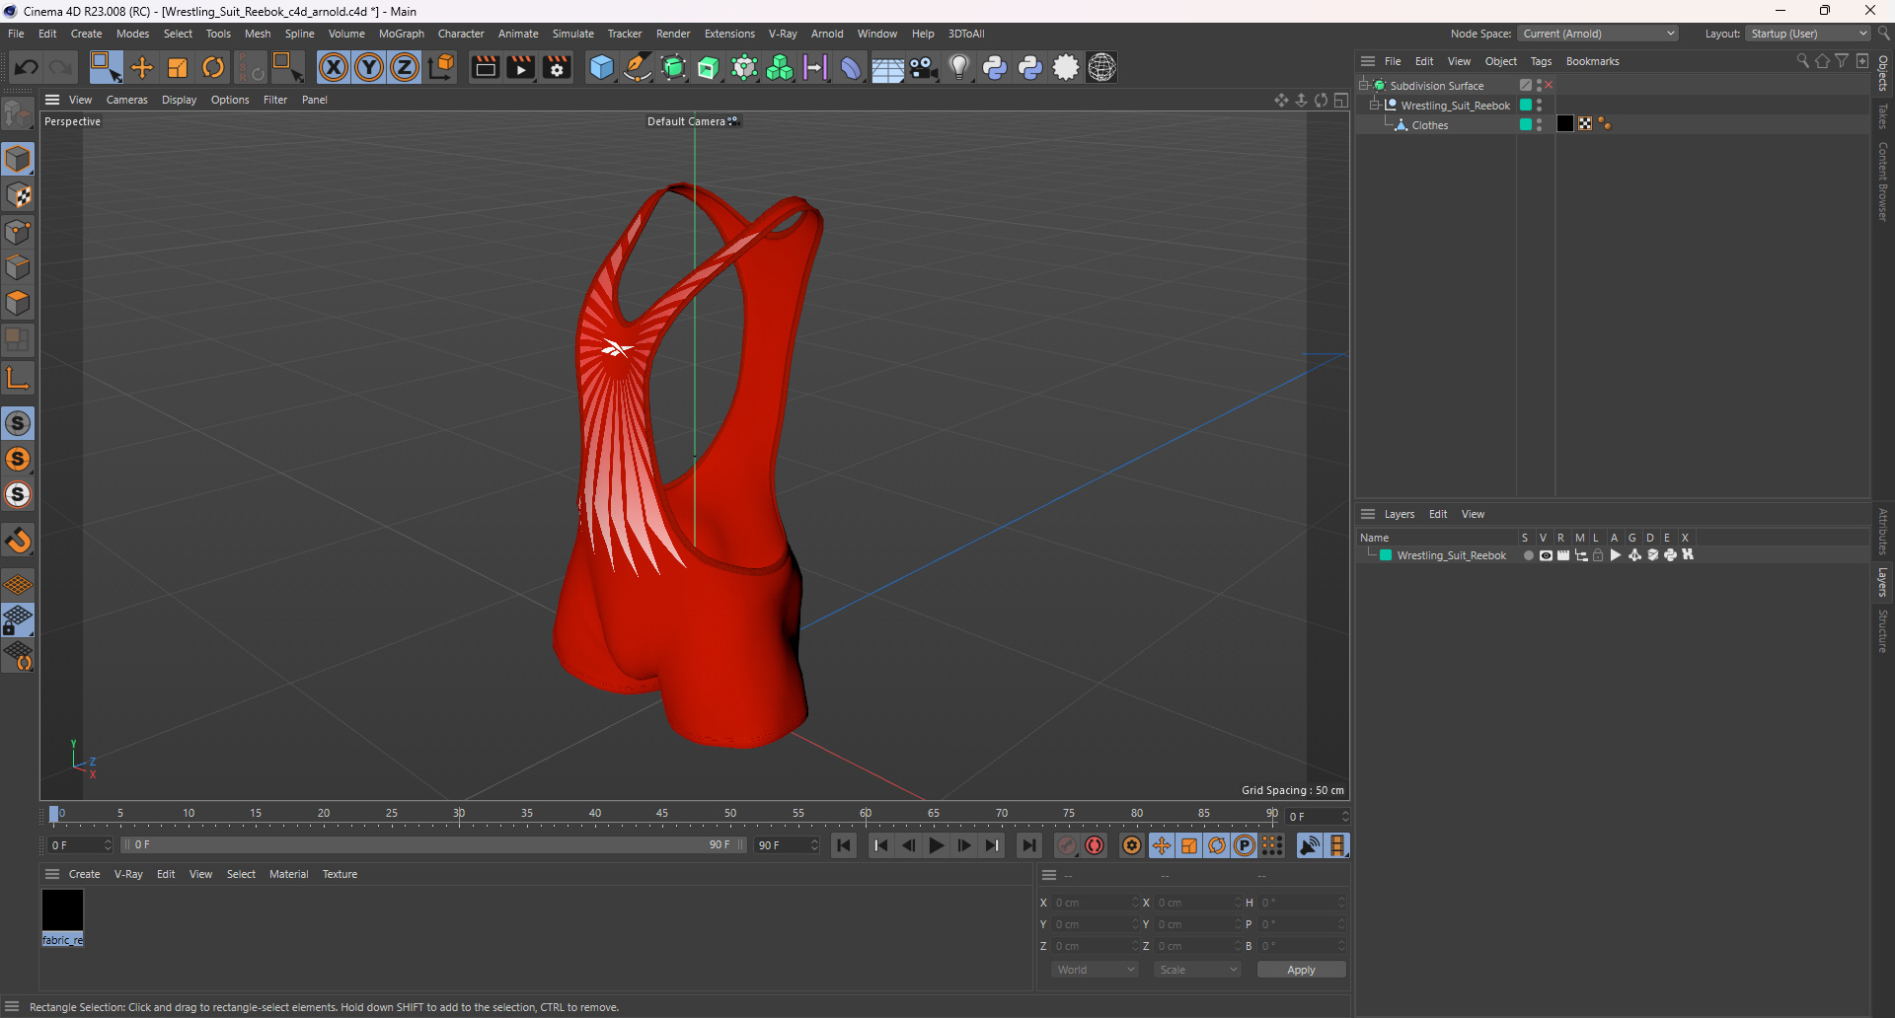Open the Scale coordinate dropdown
This screenshot has height=1018, width=1895.
click(x=1197, y=970)
